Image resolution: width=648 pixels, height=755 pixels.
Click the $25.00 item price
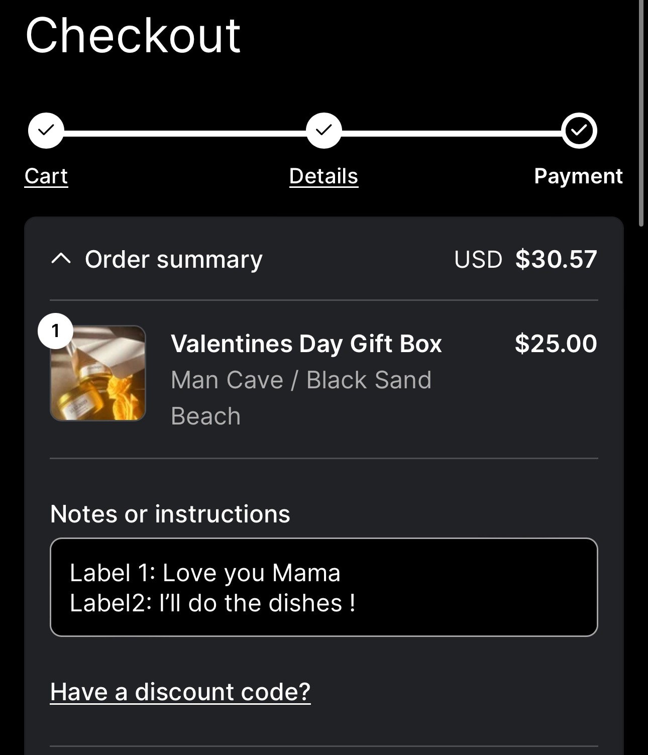(556, 344)
